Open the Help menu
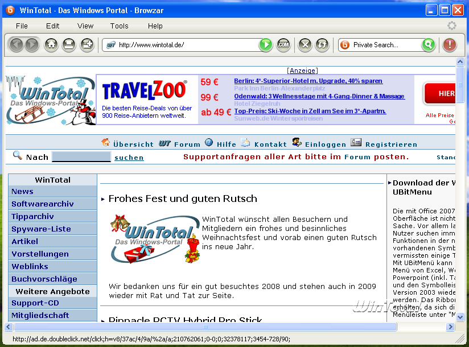 (155, 26)
